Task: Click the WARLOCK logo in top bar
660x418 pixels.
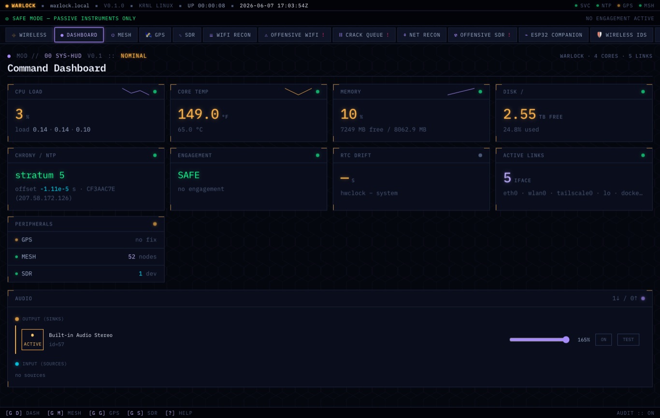Action: (x=20, y=6)
